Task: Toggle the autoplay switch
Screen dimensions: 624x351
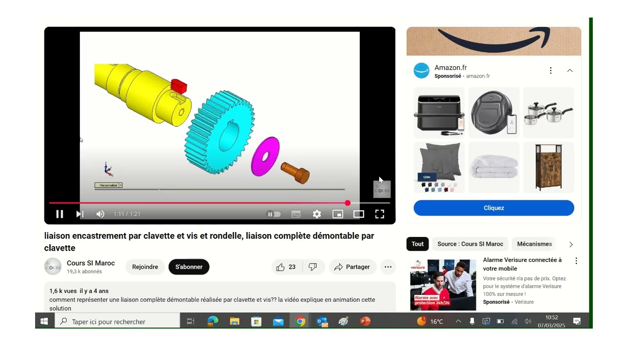Action: click(274, 214)
